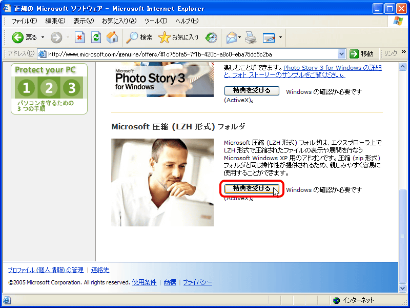Print page with printer icon
Screen dimensions: 410x308
coord(251,37)
